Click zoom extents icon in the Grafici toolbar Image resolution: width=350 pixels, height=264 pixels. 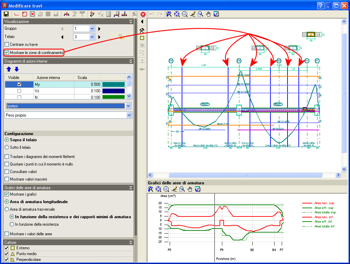pos(158,189)
